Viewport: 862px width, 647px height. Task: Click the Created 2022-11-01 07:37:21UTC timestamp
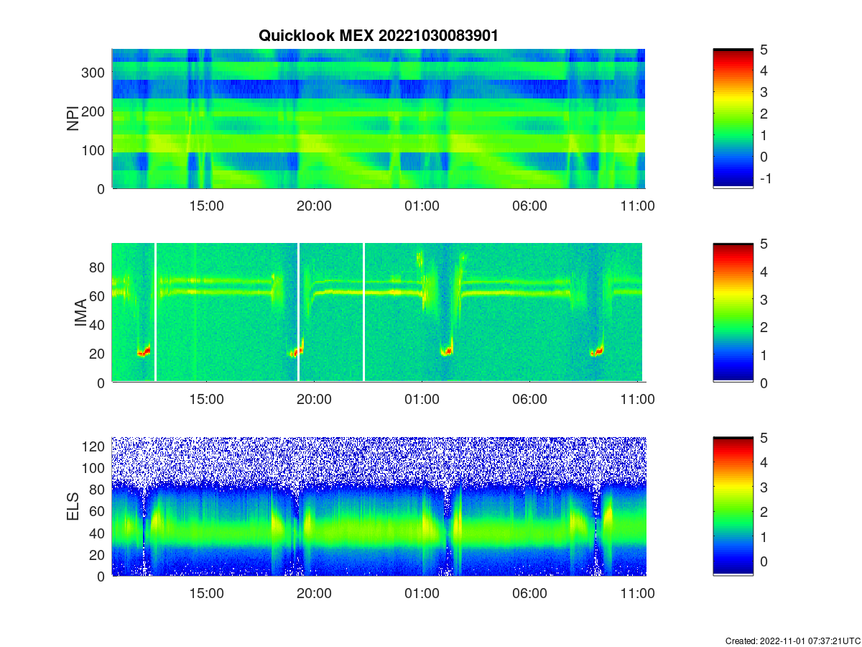pos(792,641)
